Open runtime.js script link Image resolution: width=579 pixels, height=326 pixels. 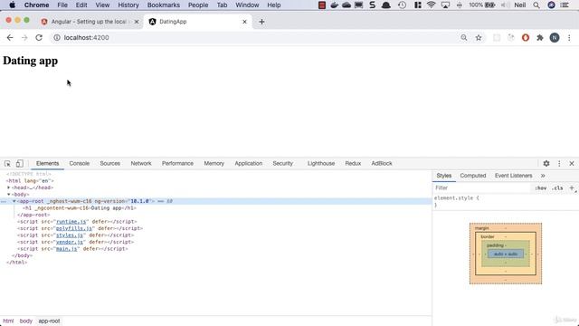tap(71, 221)
